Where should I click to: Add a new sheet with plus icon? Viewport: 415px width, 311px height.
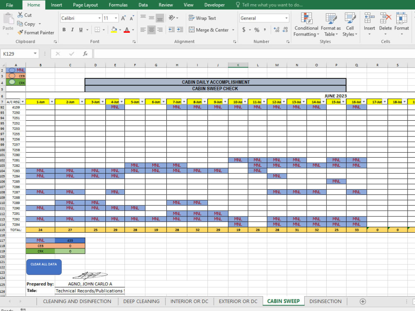[363, 301]
